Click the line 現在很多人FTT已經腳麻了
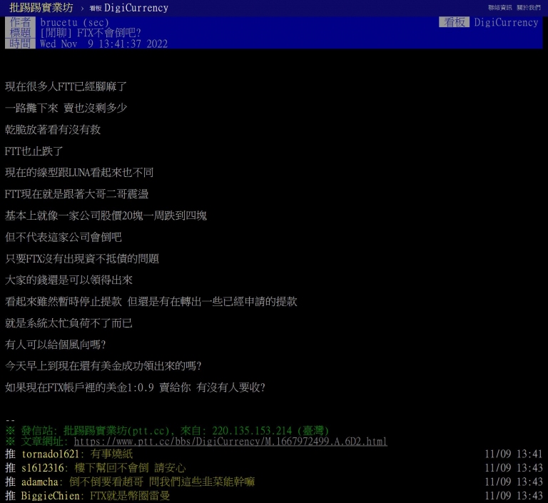 tap(66, 87)
